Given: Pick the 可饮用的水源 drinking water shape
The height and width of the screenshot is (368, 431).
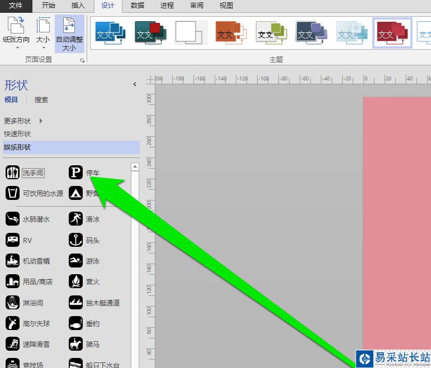Looking at the screenshot, I should (x=34, y=193).
